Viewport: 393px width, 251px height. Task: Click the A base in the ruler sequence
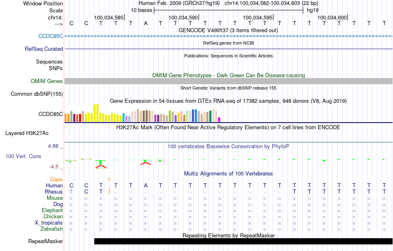146,24
